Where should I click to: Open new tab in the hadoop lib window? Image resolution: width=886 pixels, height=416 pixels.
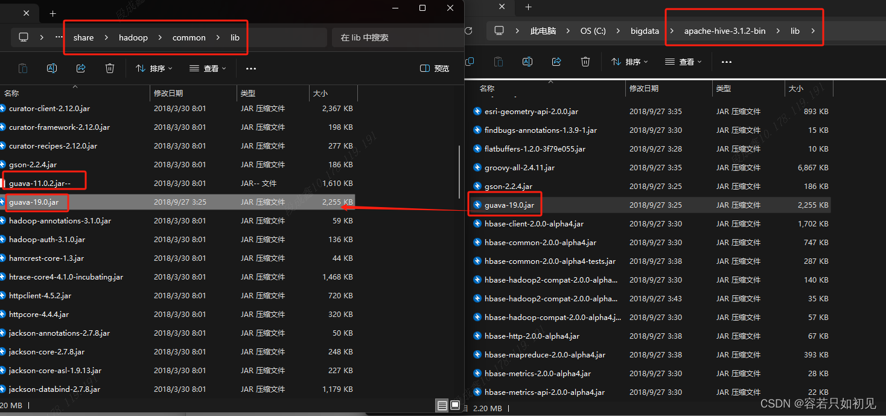pos(53,13)
